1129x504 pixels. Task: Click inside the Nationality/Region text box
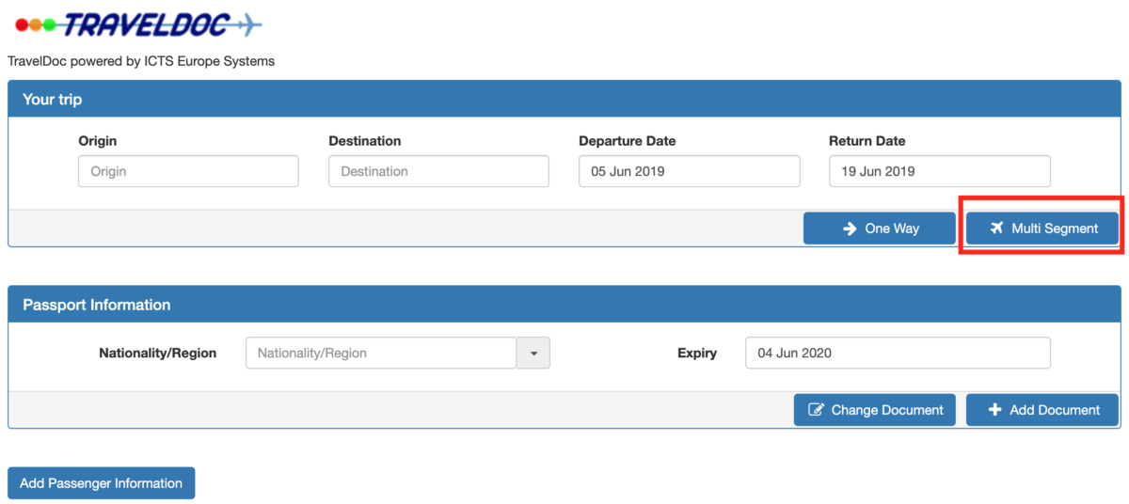click(x=380, y=354)
